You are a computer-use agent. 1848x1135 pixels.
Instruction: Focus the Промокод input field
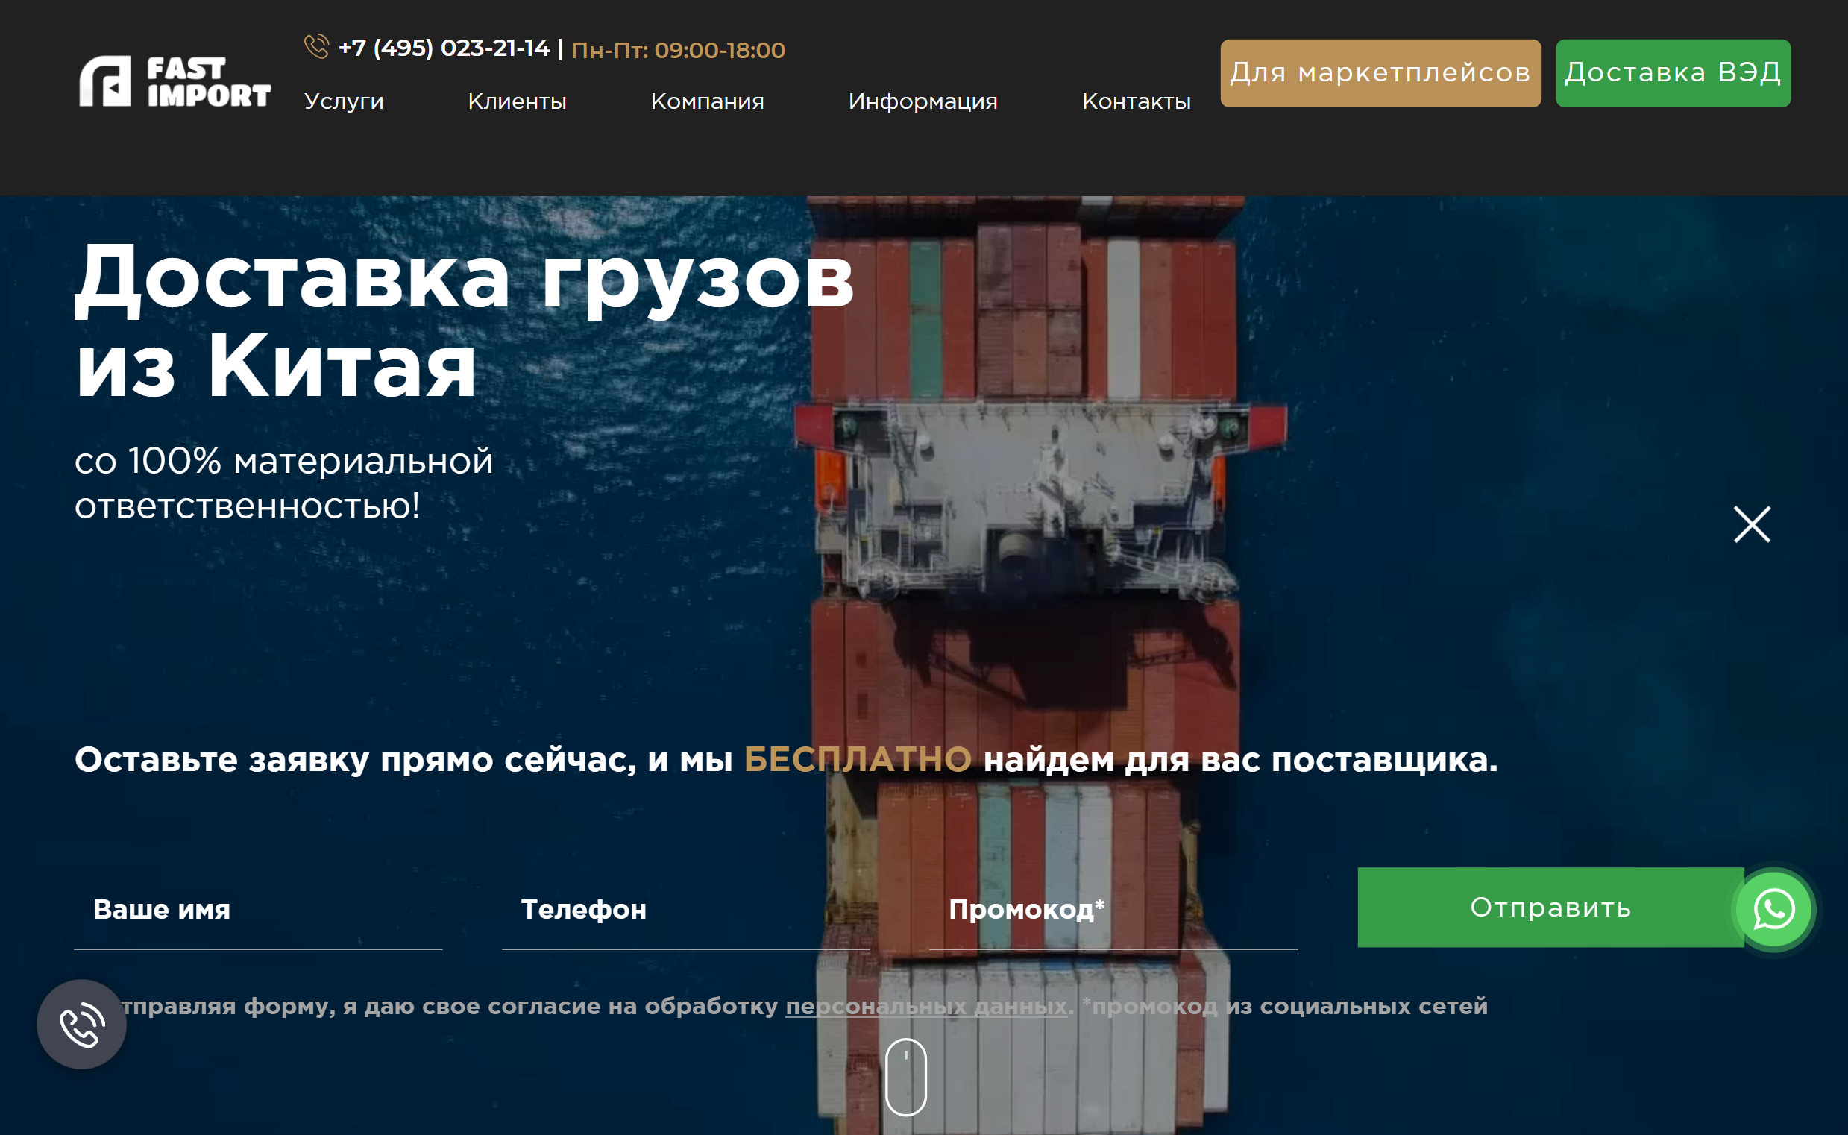(x=1113, y=909)
